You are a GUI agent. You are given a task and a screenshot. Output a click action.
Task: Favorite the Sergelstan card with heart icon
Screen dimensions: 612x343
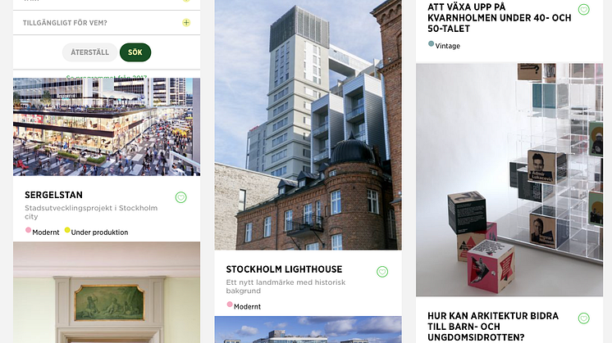click(180, 197)
